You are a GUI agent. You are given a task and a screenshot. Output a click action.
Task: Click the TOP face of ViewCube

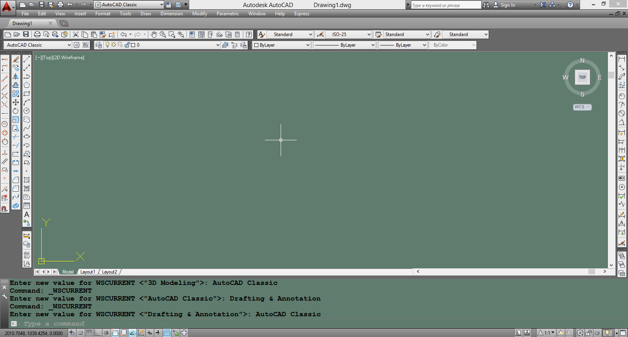pyautogui.click(x=582, y=77)
